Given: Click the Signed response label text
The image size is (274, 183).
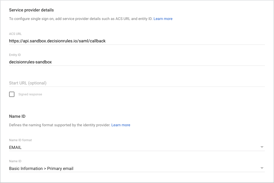Looking at the screenshot, I should 30,94.
